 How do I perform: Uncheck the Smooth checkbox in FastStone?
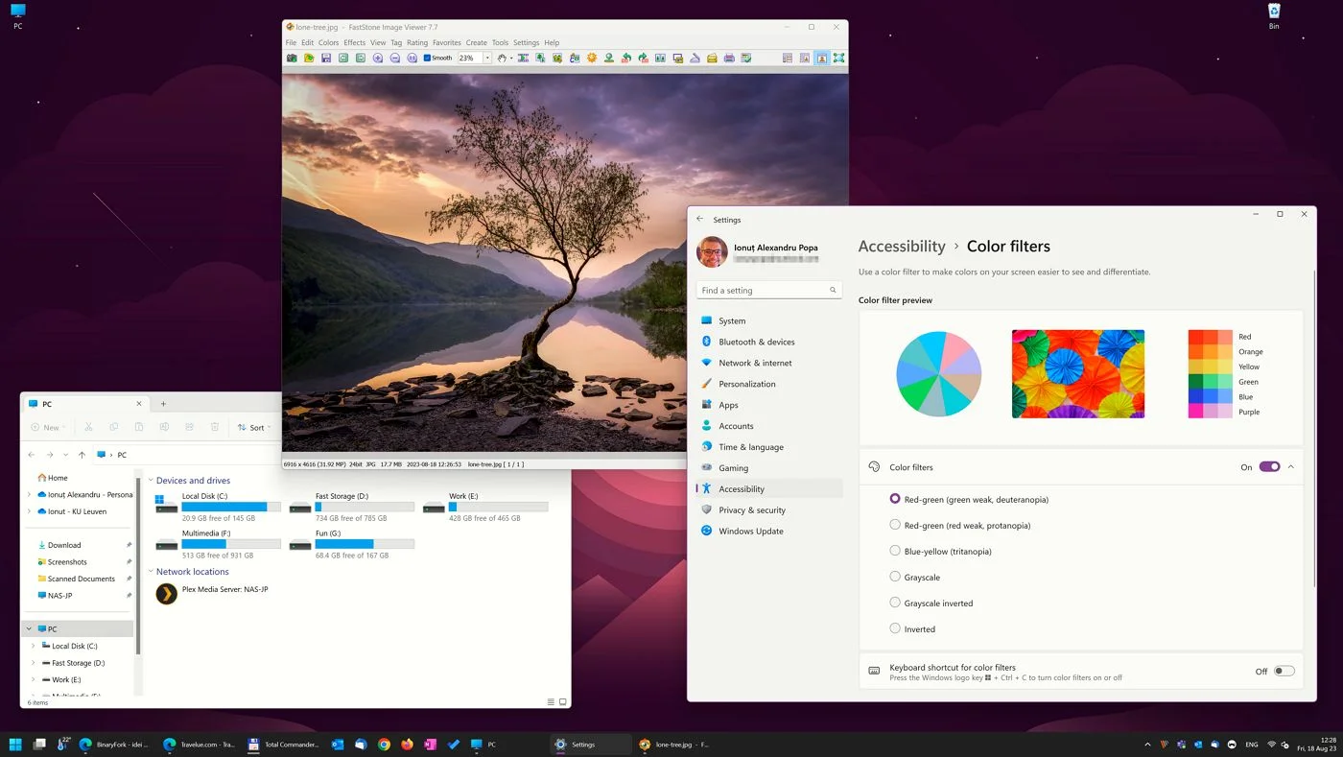[x=427, y=58]
